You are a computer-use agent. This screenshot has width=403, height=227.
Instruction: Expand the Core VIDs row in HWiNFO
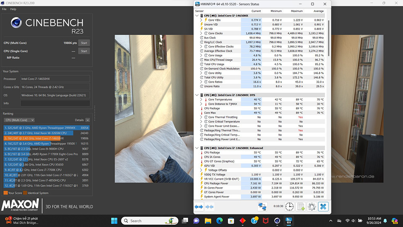pos(201,20)
